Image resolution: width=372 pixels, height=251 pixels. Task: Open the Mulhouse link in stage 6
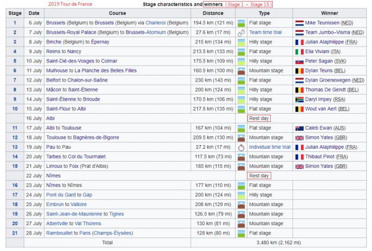tap(57, 70)
